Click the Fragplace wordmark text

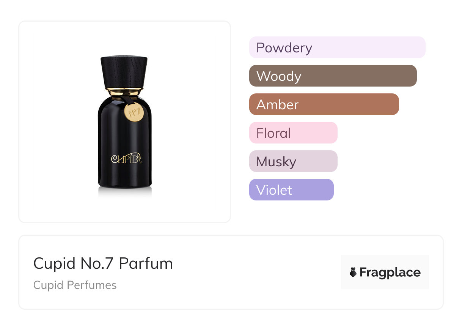[390, 273]
